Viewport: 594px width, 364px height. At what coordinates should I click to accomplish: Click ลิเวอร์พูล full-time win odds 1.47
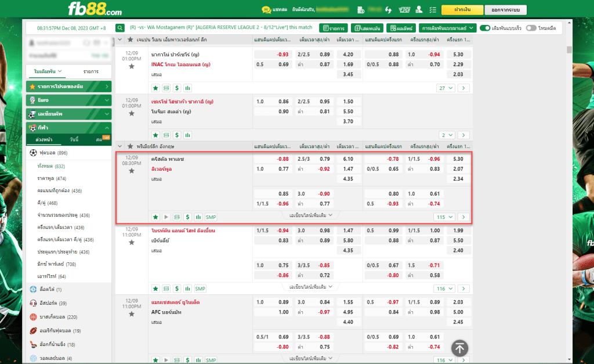(348, 169)
